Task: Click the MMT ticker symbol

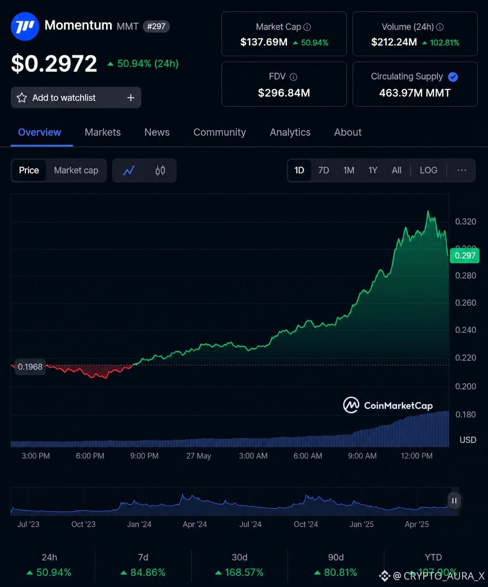Action: [x=128, y=26]
